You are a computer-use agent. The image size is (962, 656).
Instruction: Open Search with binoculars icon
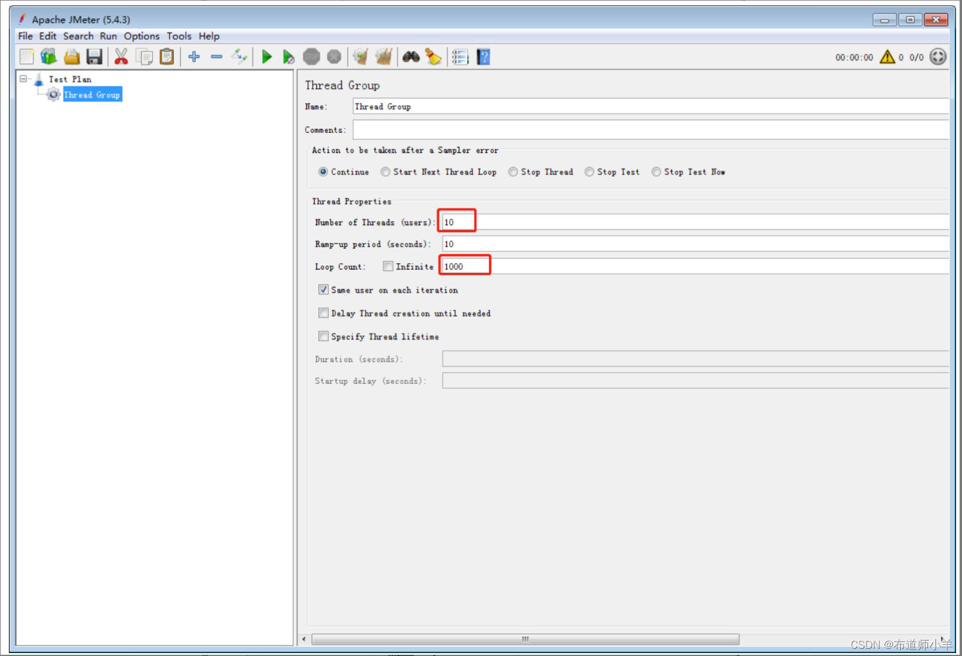point(411,57)
